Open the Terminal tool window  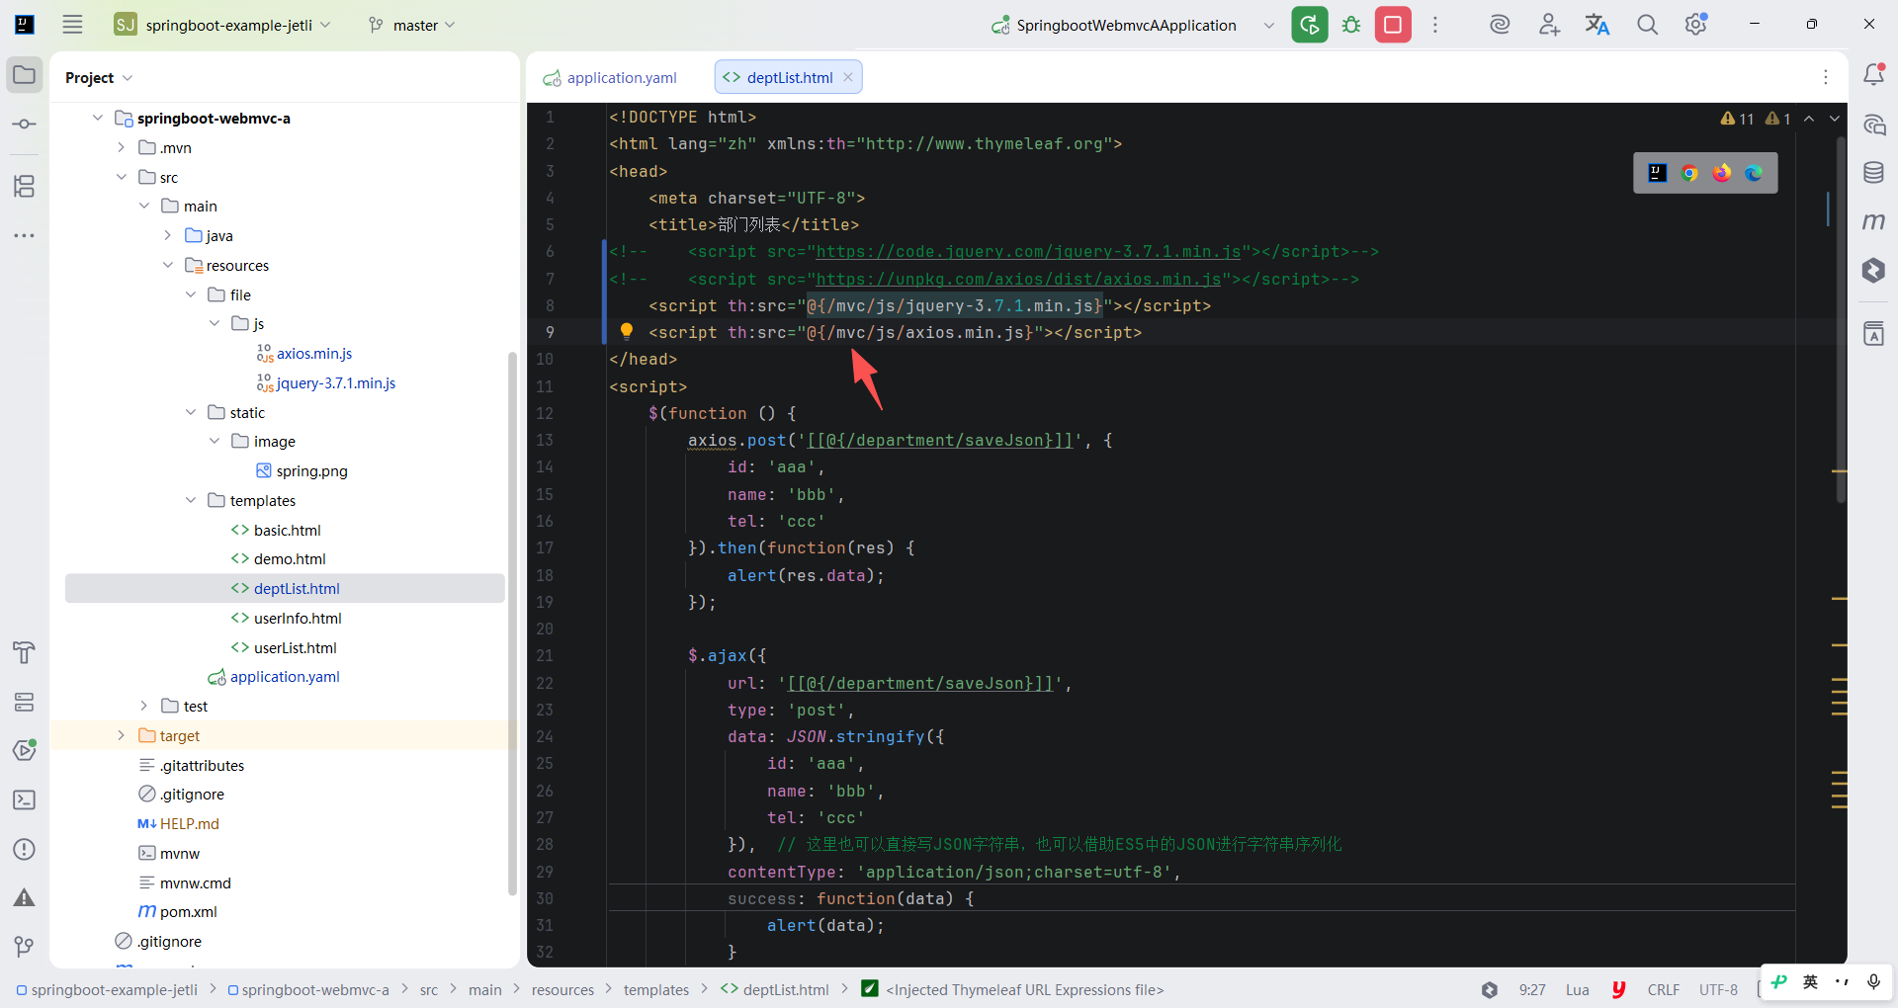pyautogui.click(x=25, y=800)
